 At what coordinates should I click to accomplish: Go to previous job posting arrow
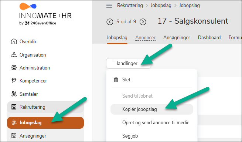pyautogui.click(x=110, y=22)
